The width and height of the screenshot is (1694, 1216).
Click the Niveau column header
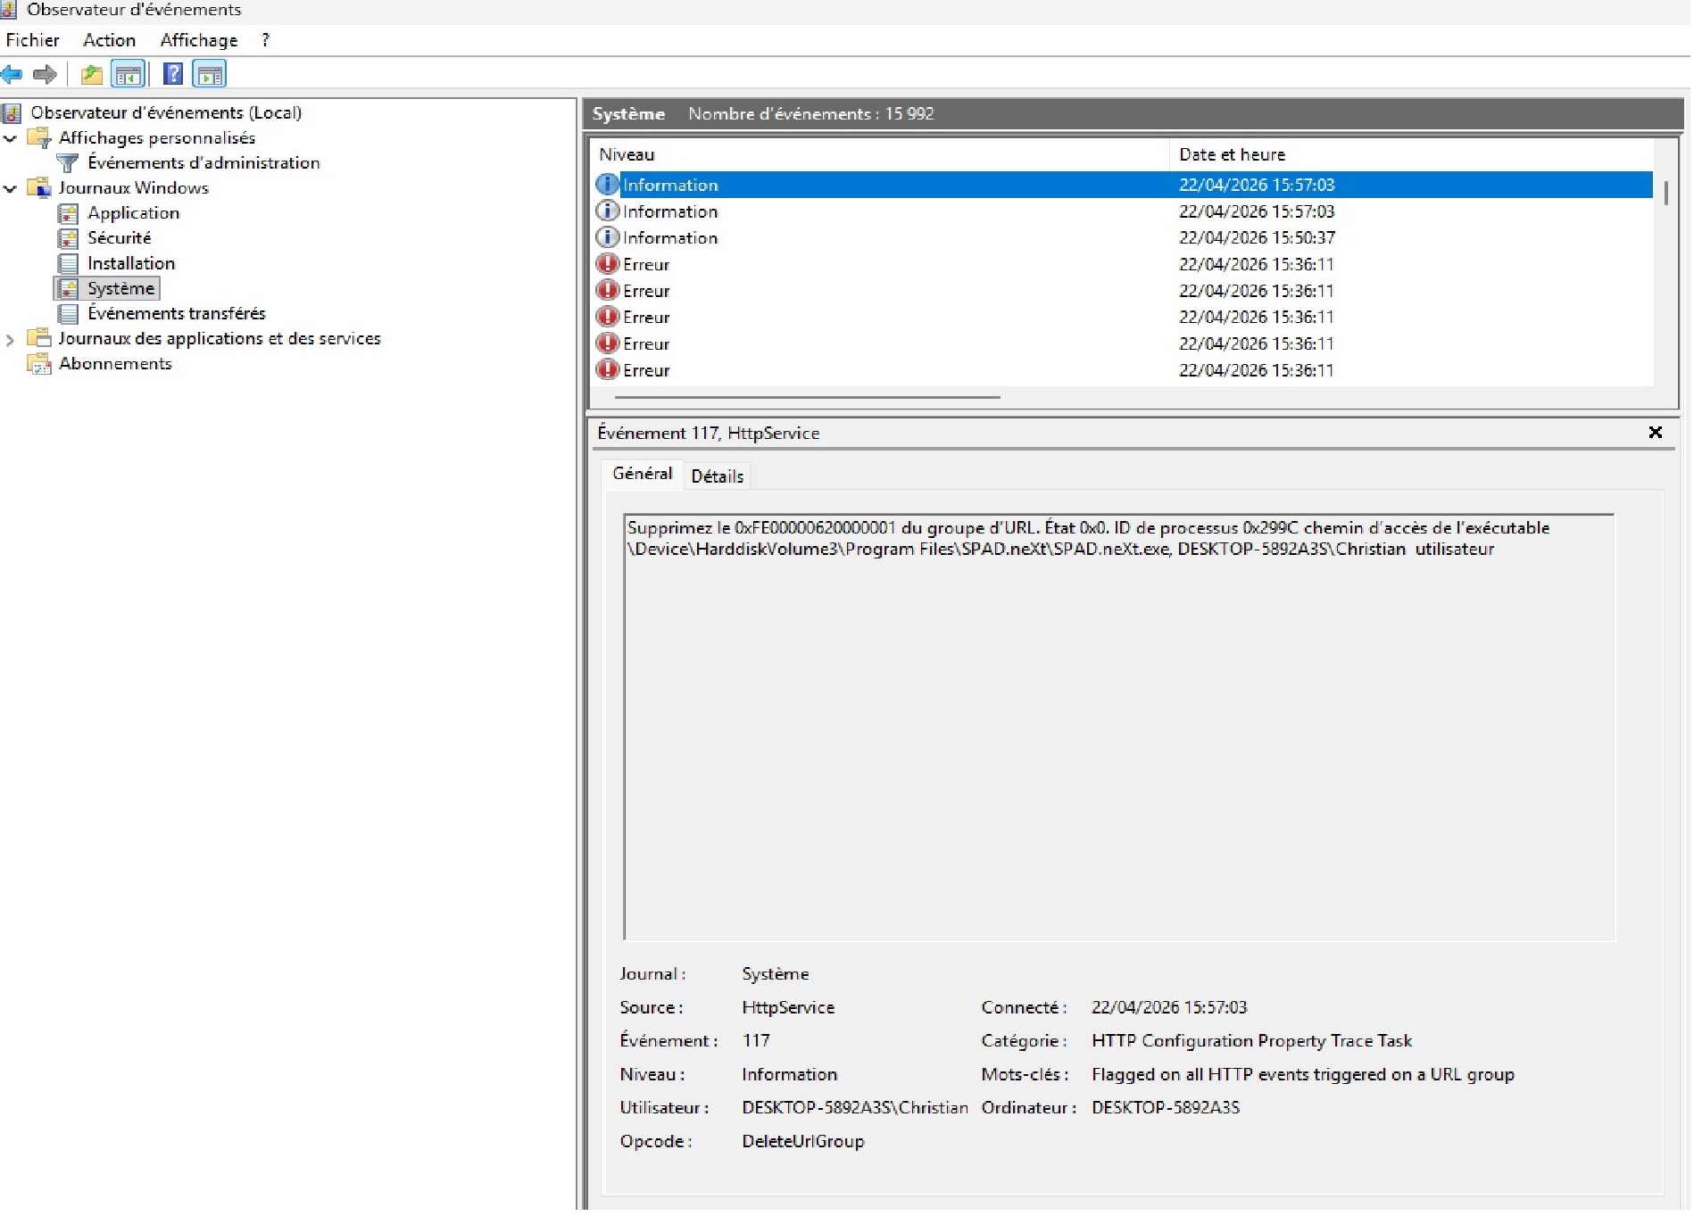[627, 155]
